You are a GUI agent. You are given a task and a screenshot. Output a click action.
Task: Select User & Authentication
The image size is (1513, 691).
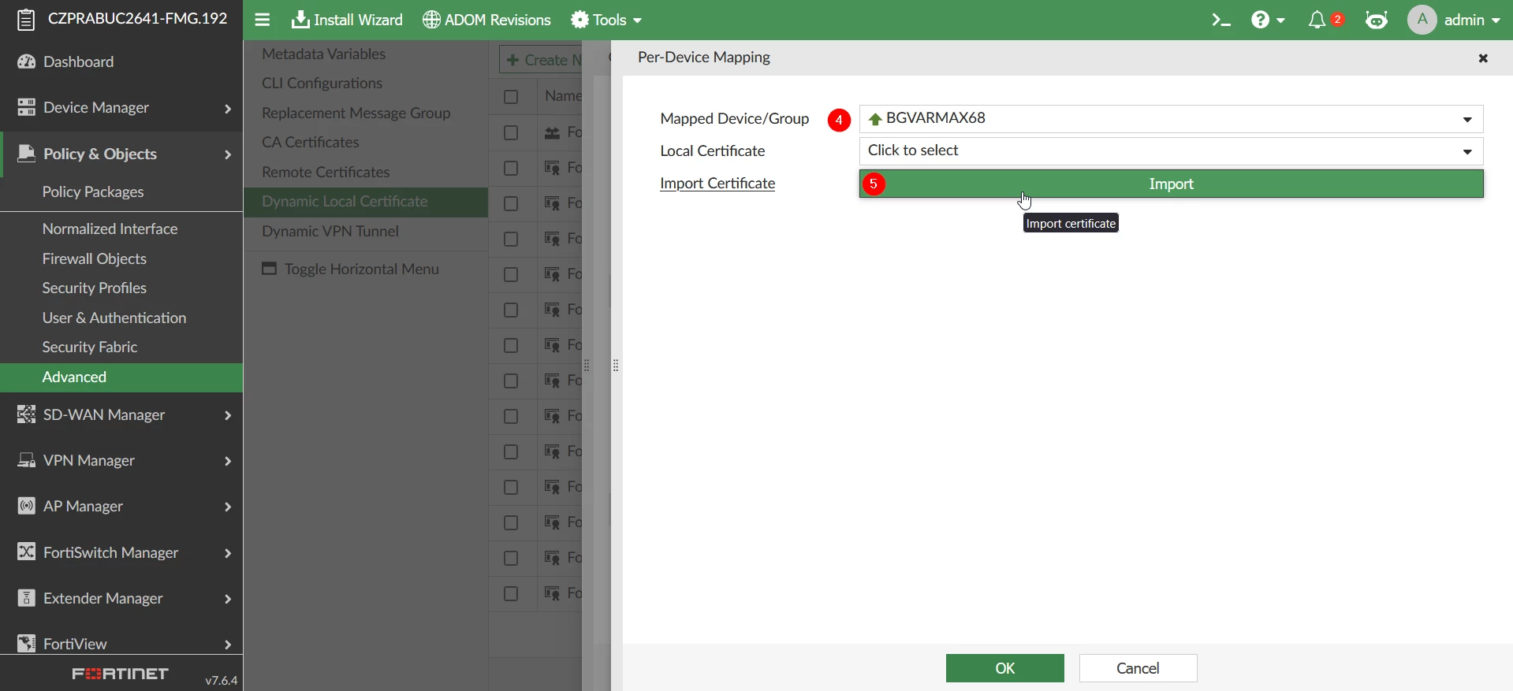tap(114, 318)
